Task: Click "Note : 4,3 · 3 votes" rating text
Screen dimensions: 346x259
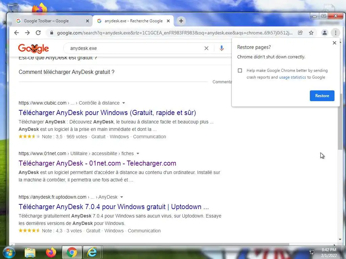Action: 62,231
